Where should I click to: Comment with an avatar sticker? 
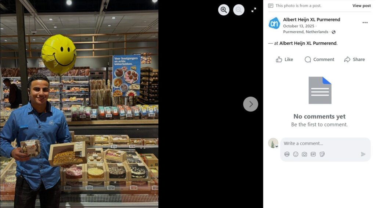click(287, 154)
